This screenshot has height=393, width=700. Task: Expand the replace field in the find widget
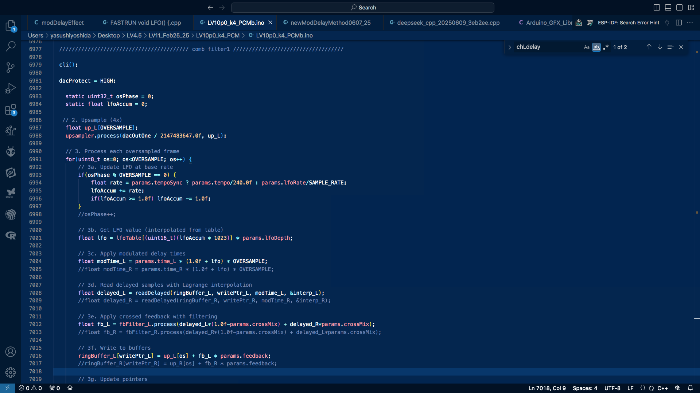(x=510, y=47)
